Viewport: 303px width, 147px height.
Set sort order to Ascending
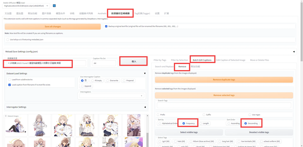click(234, 123)
